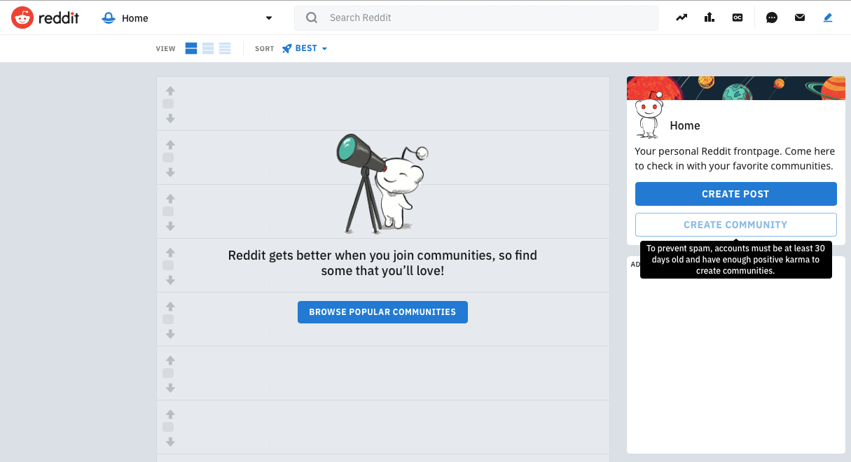Click the pencil create-post icon

pos(828,18)
